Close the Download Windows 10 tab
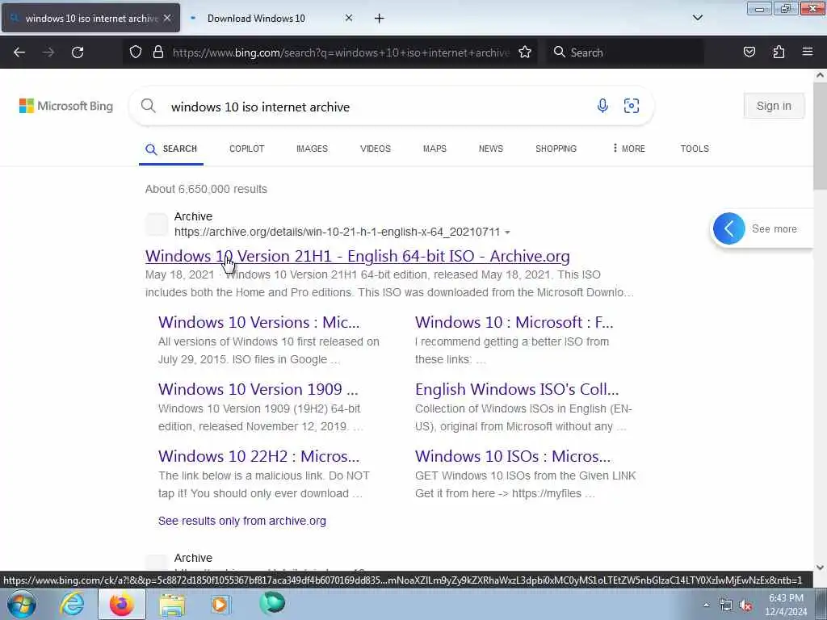 [x=349, y=18]
